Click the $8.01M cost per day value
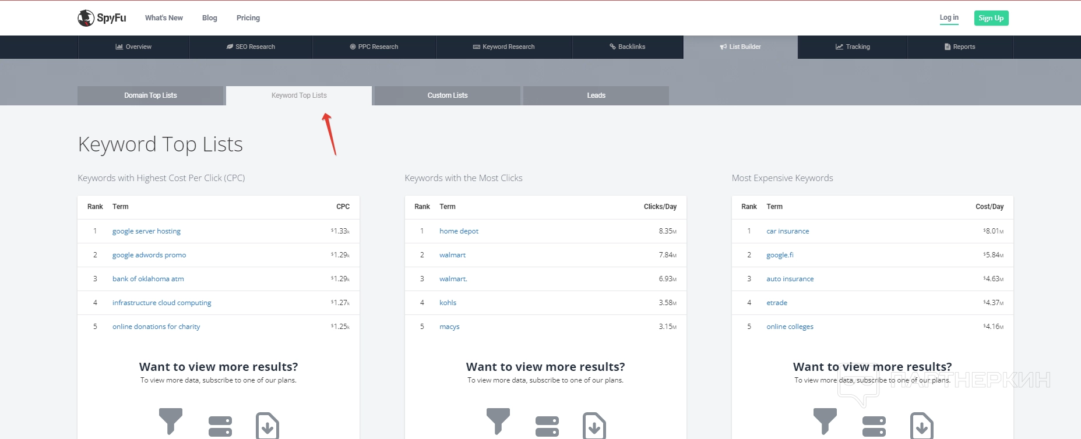This screenshot has height=439, width=1081. (994, 231)
